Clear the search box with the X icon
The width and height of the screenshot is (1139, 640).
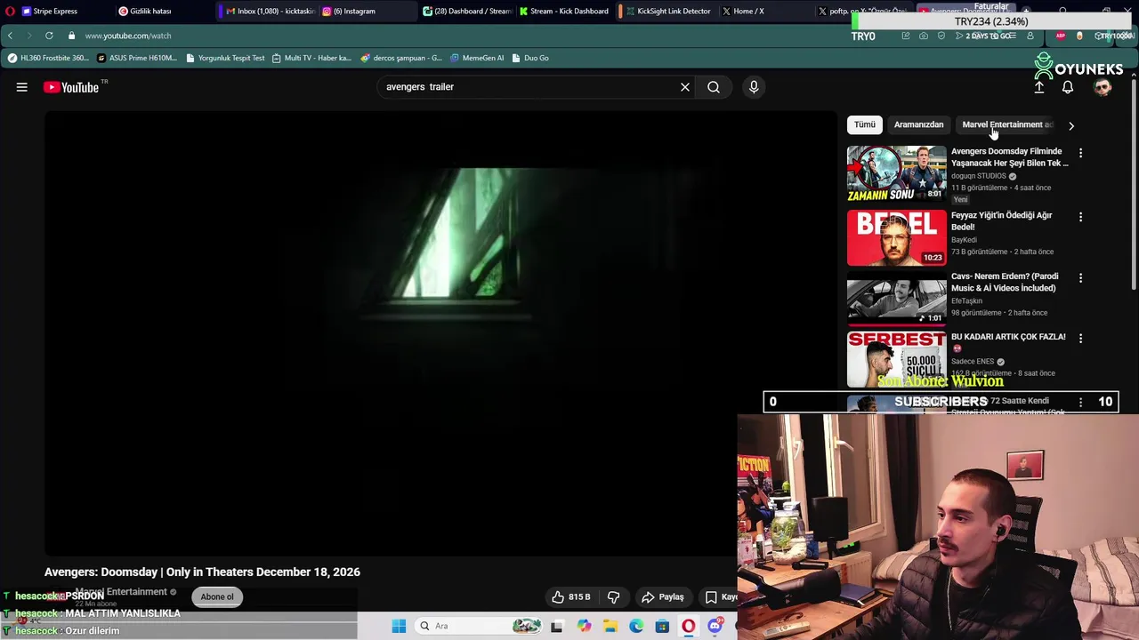tap(685, 87)
